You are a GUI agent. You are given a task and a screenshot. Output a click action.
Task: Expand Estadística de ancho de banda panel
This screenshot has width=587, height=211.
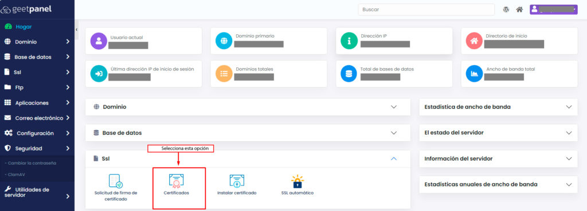pyautogui.click(x=498, y=107)
